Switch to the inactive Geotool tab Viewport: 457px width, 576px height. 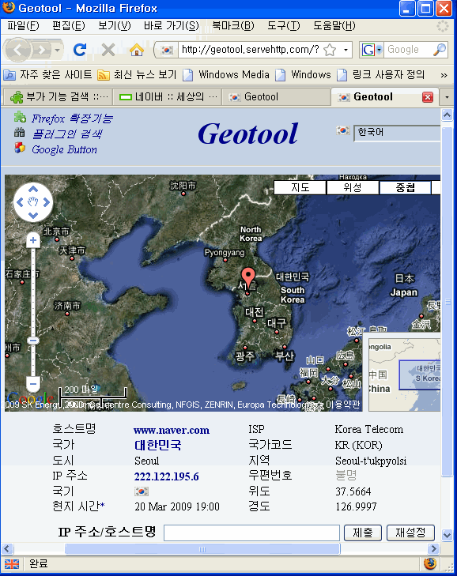[276, 97]
